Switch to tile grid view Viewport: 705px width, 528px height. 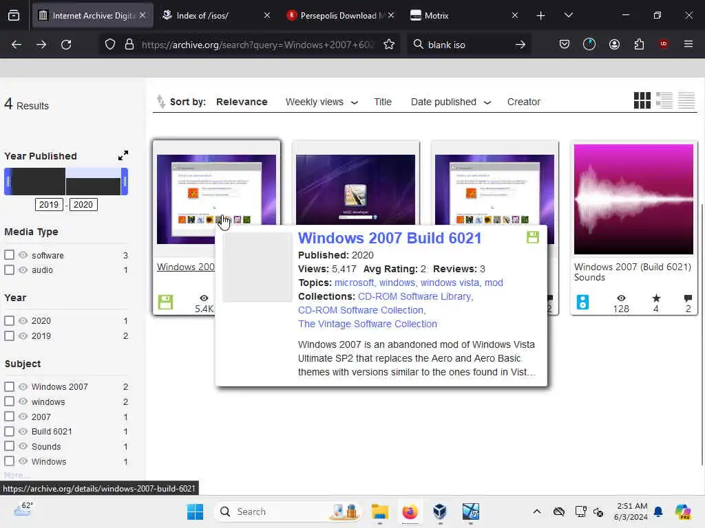642,100
